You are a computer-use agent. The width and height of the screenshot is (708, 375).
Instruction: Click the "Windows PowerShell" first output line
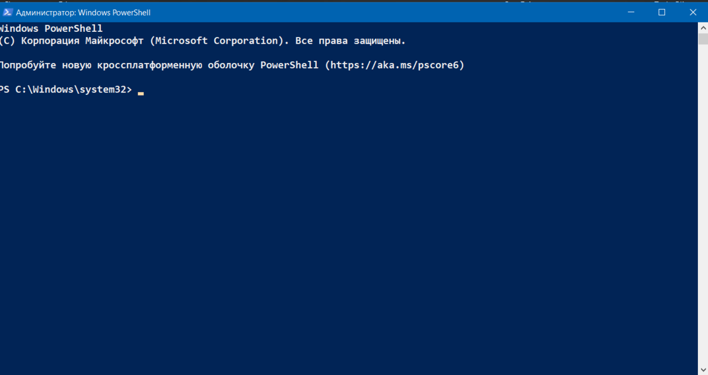(51, 28)
